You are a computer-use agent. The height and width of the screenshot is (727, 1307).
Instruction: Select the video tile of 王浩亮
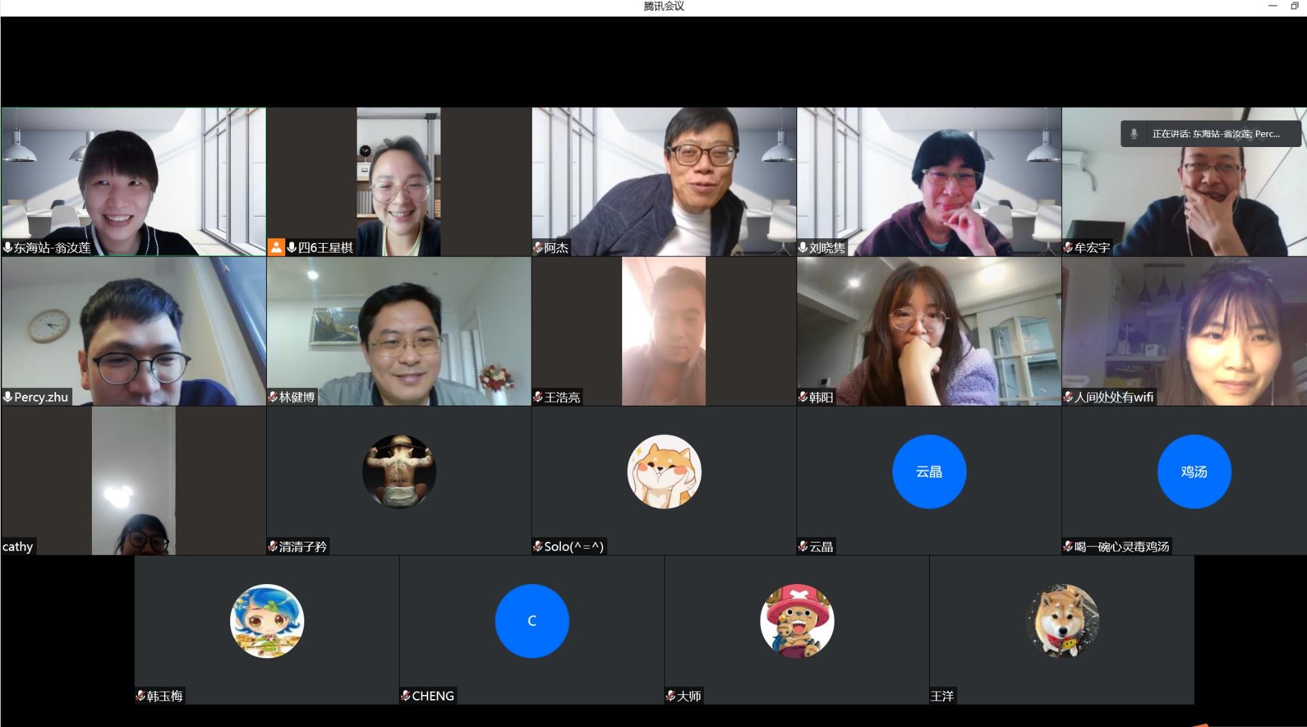[x=664, y=331]
